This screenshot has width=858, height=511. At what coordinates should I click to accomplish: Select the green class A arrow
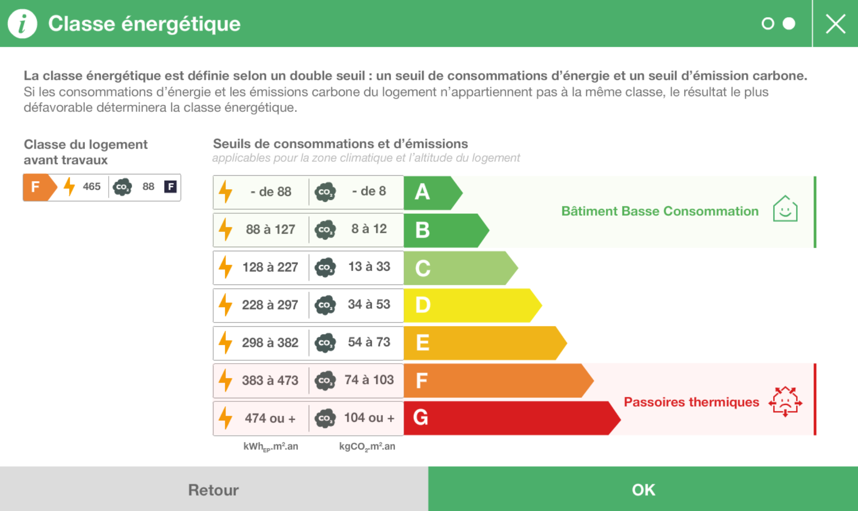(433, 192)
